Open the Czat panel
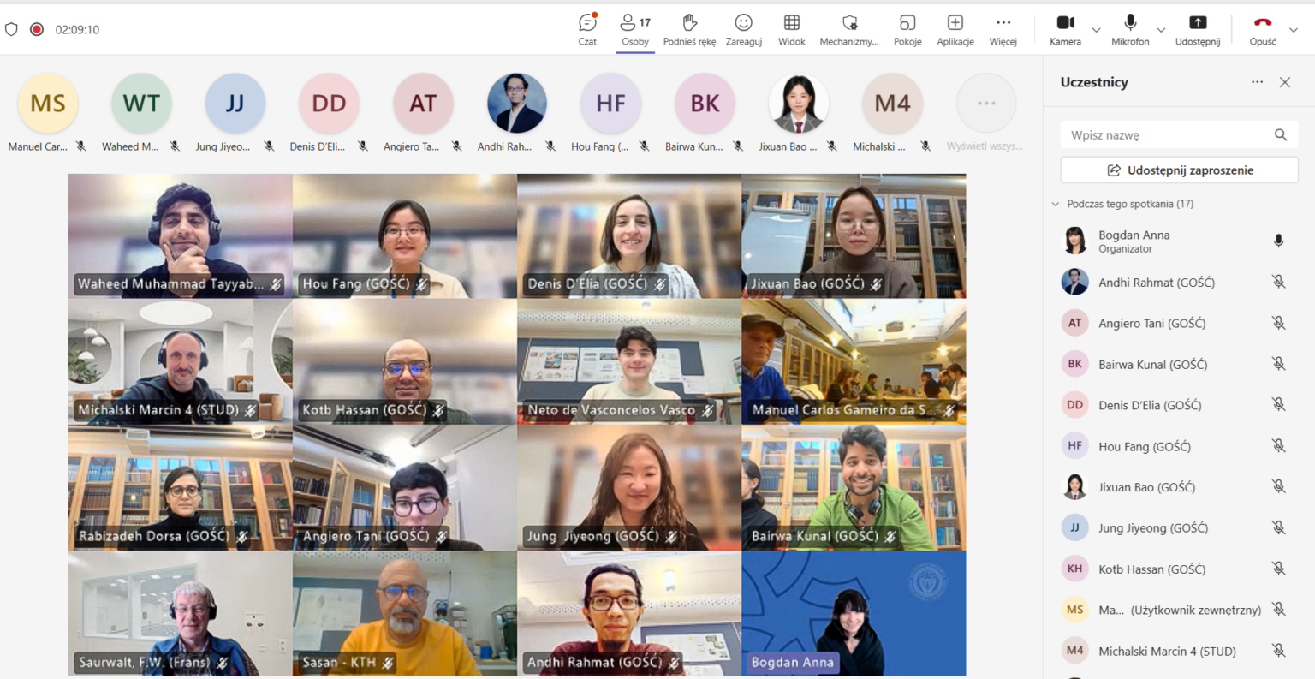 click(587, 29)
